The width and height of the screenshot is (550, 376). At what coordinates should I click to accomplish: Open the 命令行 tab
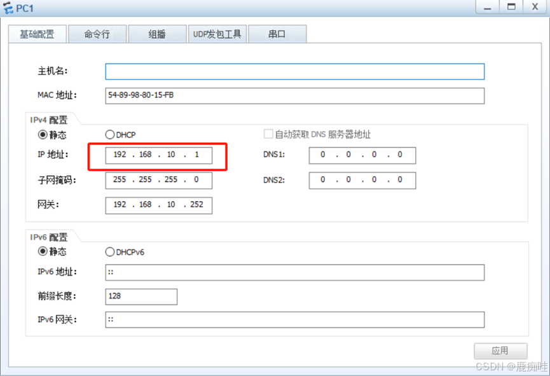pos(97,34)
